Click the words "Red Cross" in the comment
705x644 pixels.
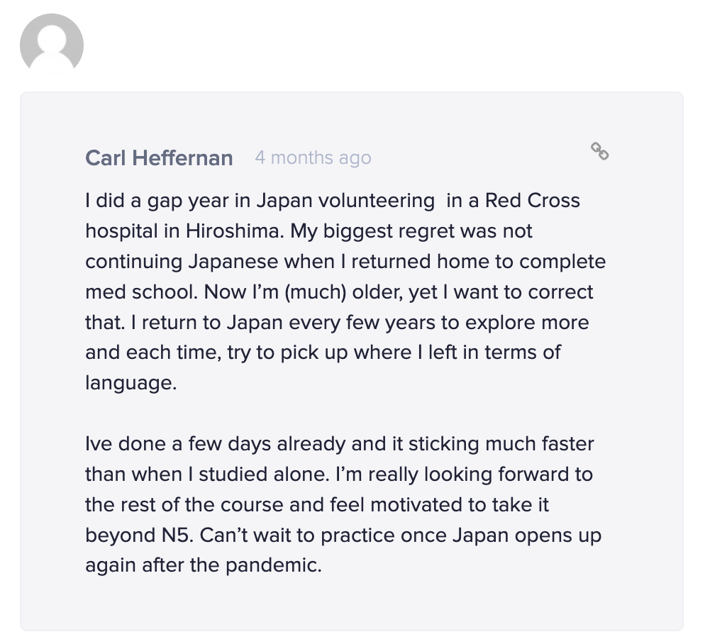[x=533, y=201]
